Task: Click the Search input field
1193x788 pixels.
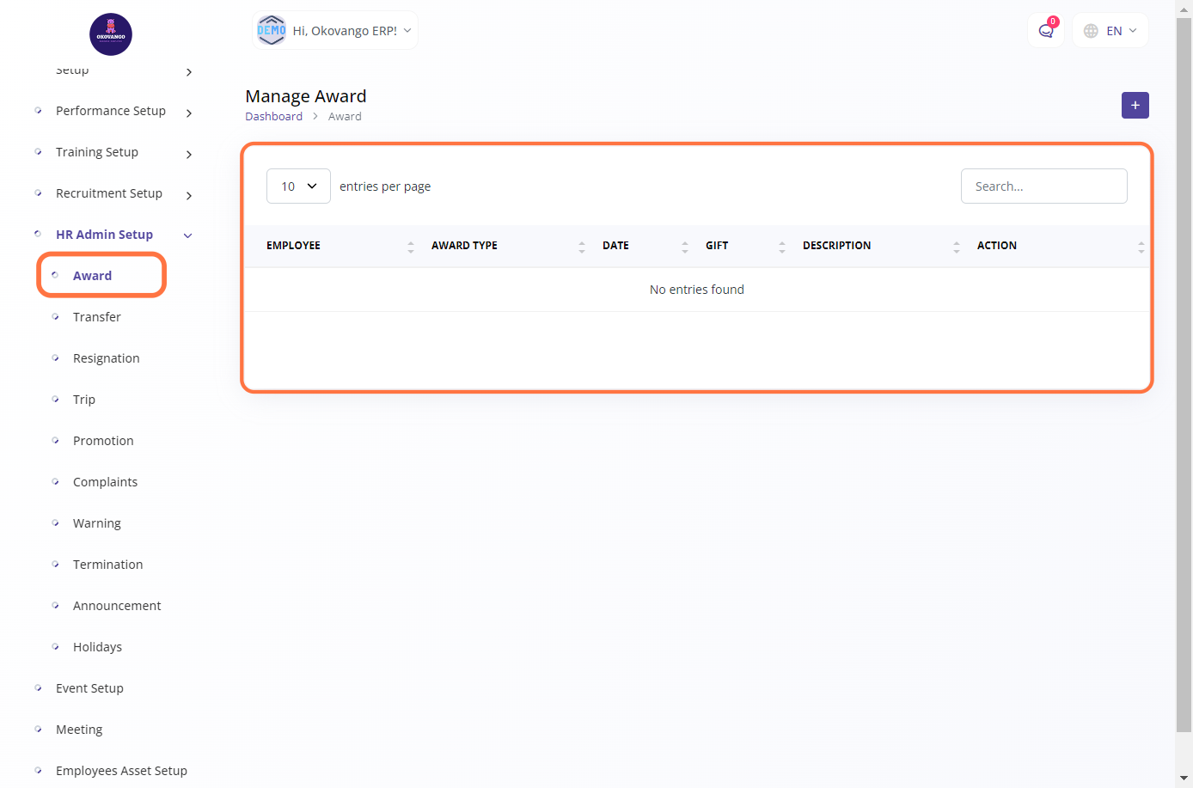Action: [1043, 186]
